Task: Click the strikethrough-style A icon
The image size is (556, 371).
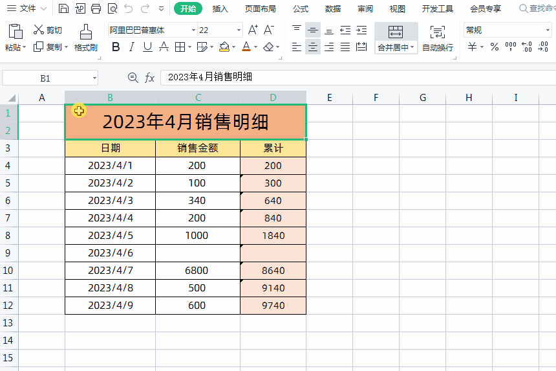Action: pos(164,47)
